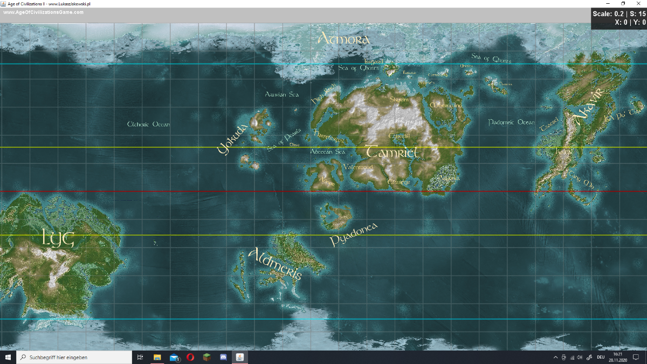Open the Minecraft taskbar icon

point(207,357)
